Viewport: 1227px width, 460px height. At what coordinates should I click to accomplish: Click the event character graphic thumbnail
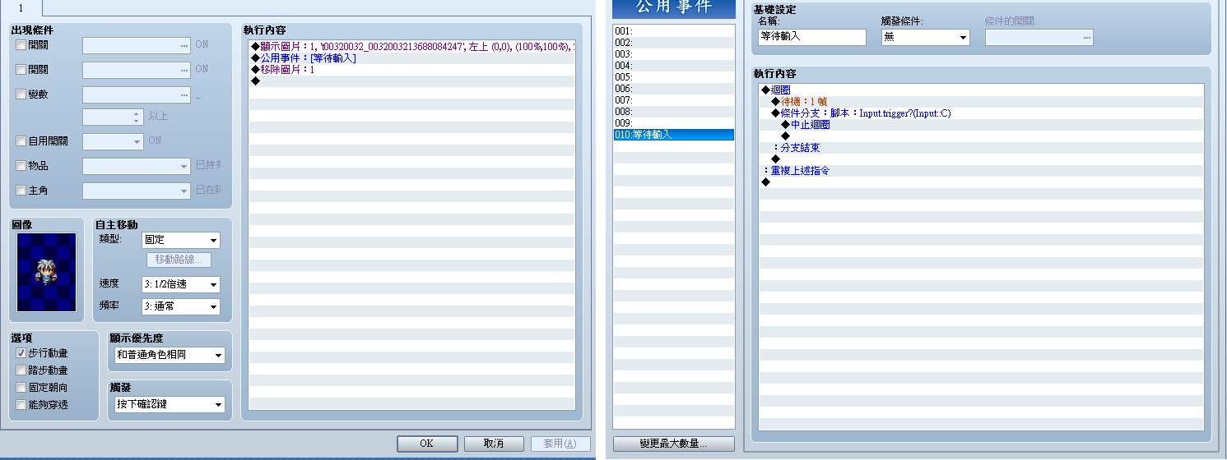click(x=46, y=272)
